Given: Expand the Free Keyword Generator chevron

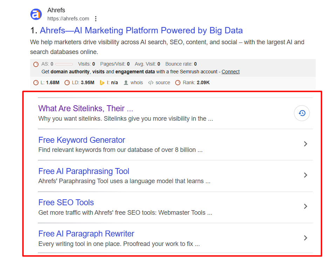Looking at the screenshot, I should click(306, 144).
